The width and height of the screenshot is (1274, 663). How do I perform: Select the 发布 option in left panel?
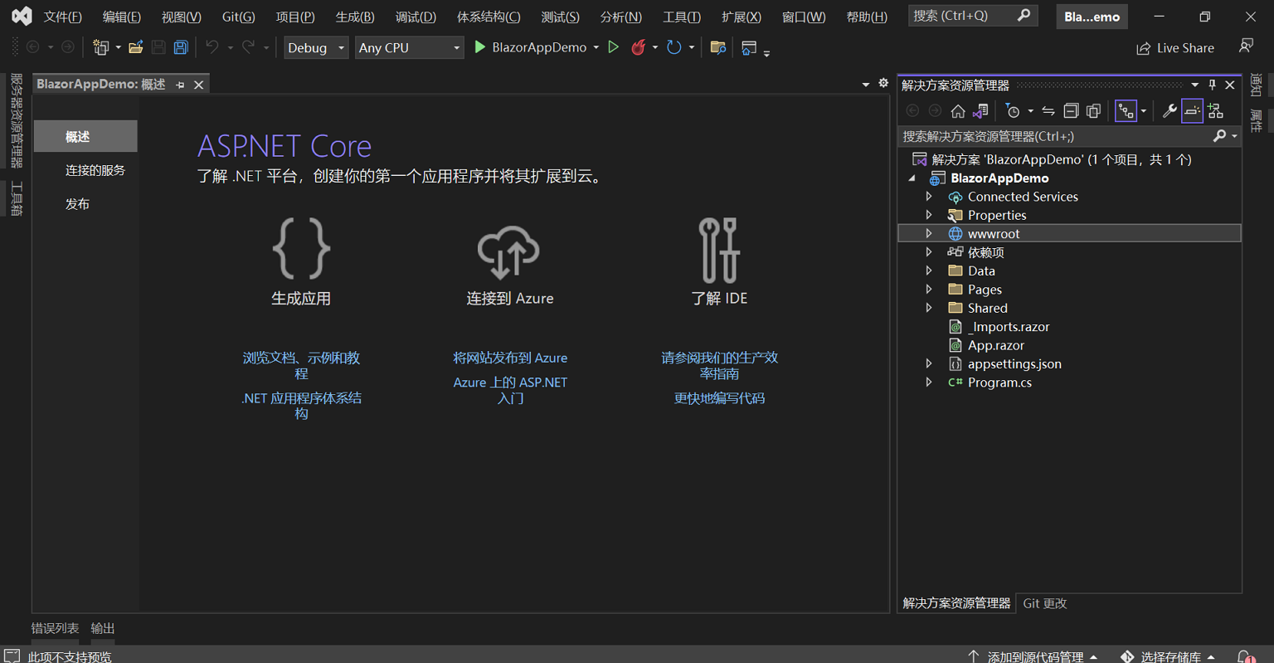coord(76,203)
